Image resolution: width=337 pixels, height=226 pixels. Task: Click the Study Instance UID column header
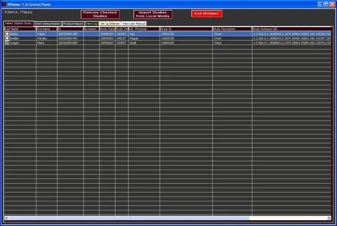[x=292, y=29]
